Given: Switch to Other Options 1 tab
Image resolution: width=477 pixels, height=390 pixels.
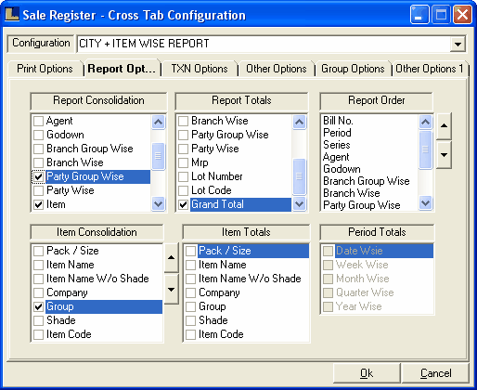Looking at the screenshot, I should click(430, 69).
